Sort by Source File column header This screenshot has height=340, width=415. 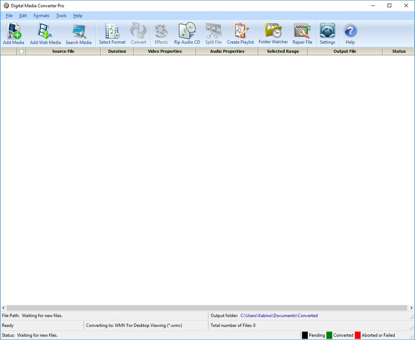click(x=63, y=51)
